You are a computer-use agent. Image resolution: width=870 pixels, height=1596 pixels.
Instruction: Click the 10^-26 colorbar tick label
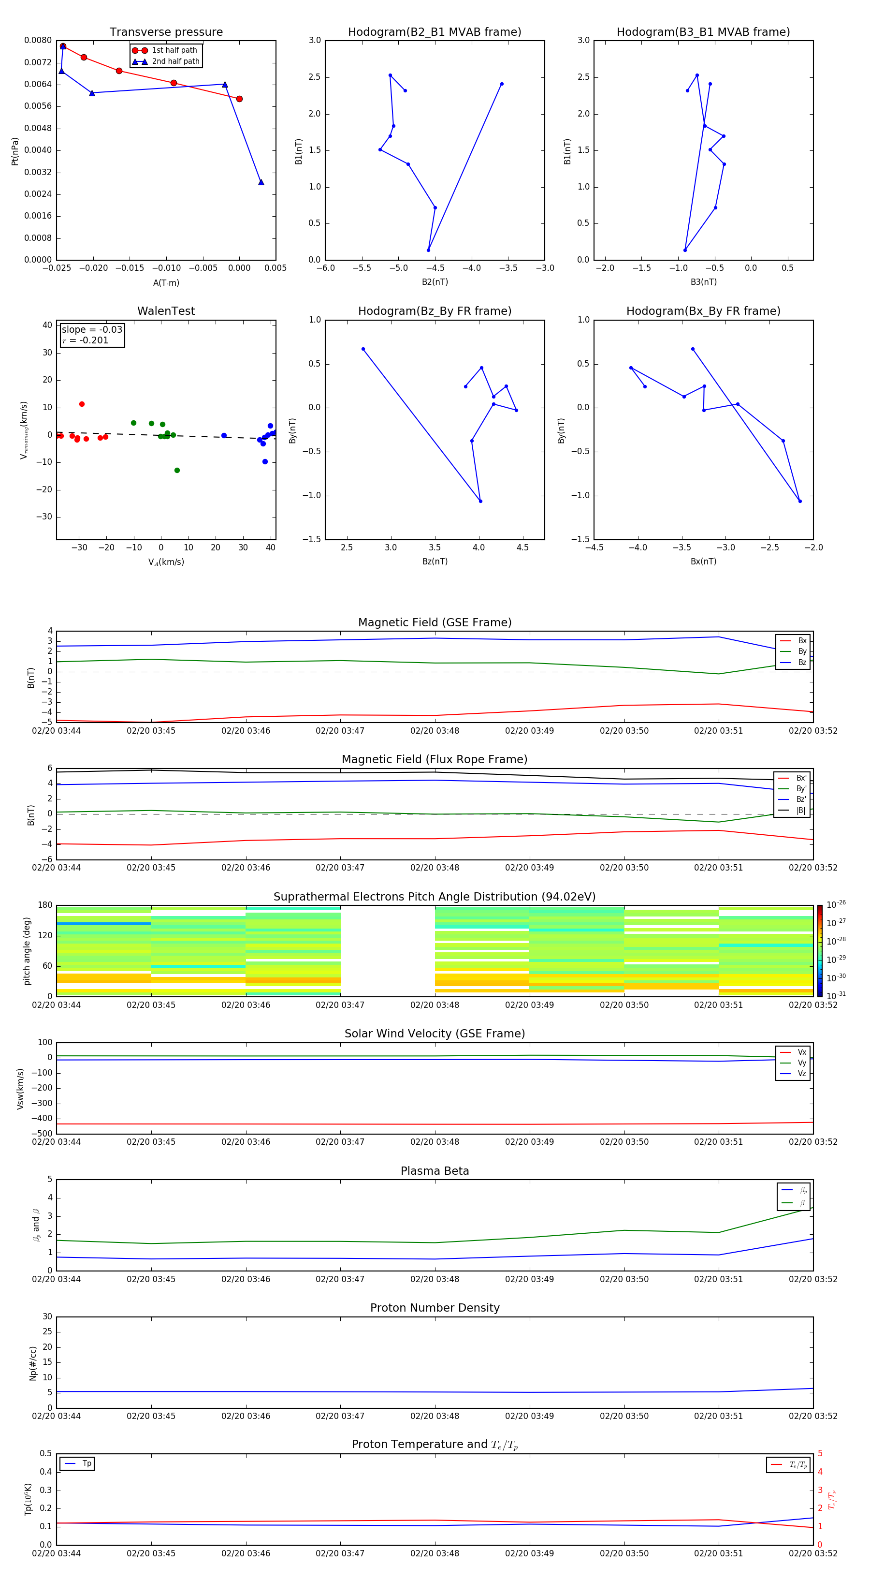(x=836, y=904)
